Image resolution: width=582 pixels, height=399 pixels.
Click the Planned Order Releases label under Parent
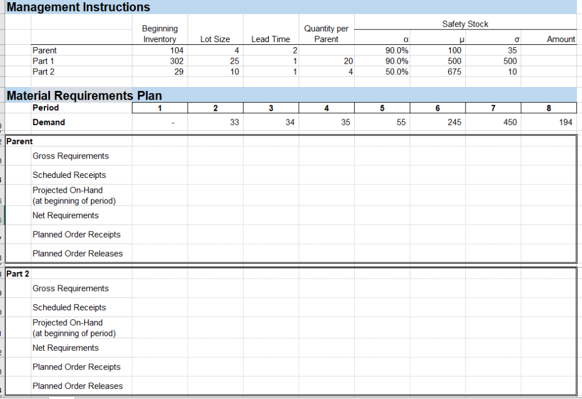[77, 253]
